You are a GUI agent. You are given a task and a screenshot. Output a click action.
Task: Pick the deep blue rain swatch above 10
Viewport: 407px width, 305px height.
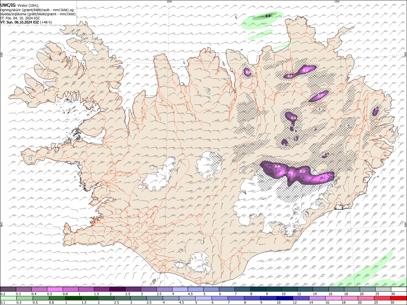click(x=285, y=298)
